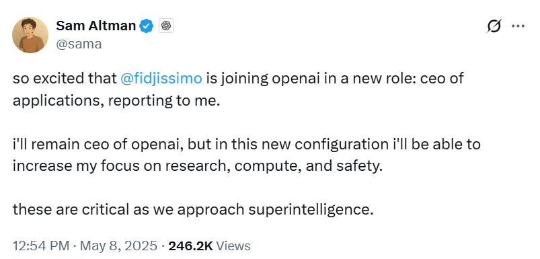This screenshot has height=259, width=540.
Task: Open Sam Altman's profile avatar picture
Action: tap(30, 35)
